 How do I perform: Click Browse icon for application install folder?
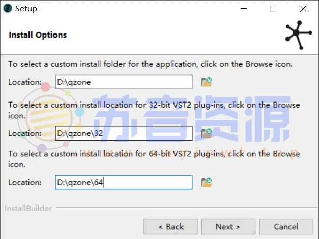click(x=206, y=82)
